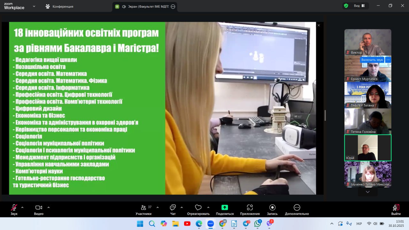The height and width of the screenshot is (230, 409).
Task: Expand the arrow next to Участники
Action: point(158,207)
